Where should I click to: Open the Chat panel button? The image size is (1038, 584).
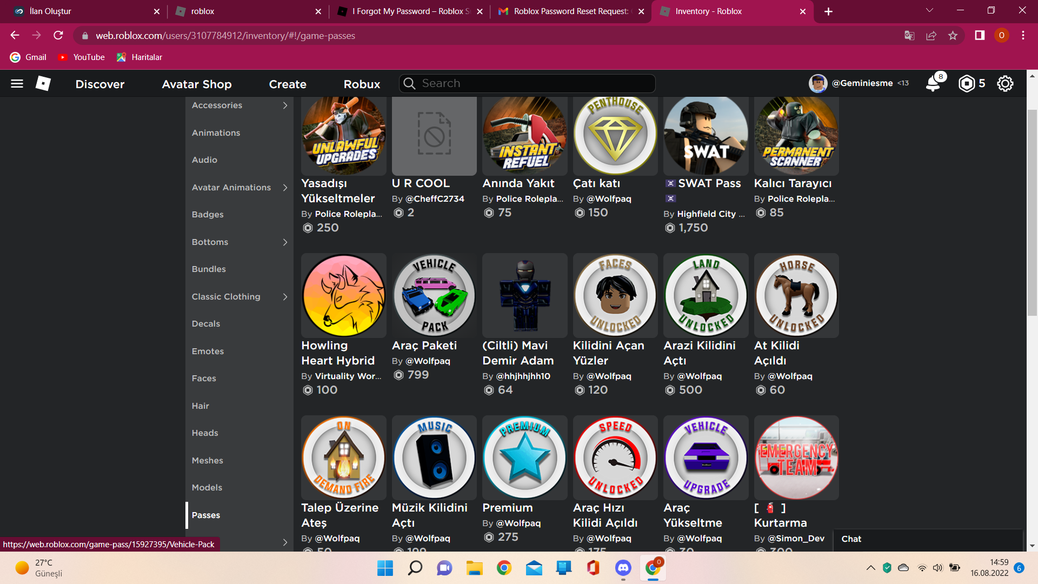(x=851, y=539)
